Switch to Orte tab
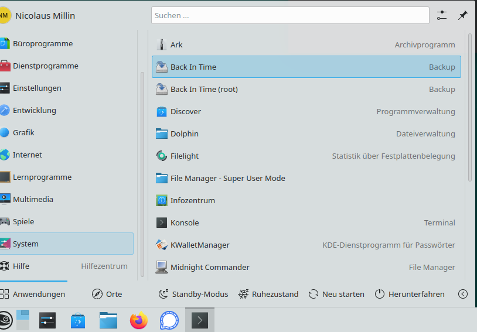477x332 pixels. [x=107, y=294]
